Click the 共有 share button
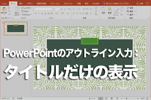The height and width of the screenshot is (100, 151). coord(140,4)
